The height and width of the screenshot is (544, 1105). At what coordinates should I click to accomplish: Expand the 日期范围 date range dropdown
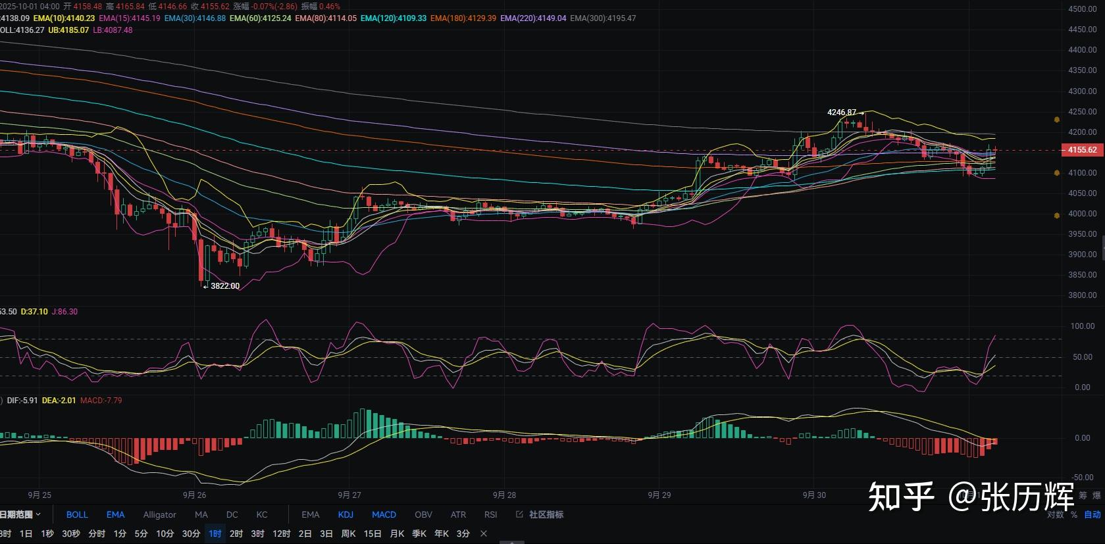point(20,514)
